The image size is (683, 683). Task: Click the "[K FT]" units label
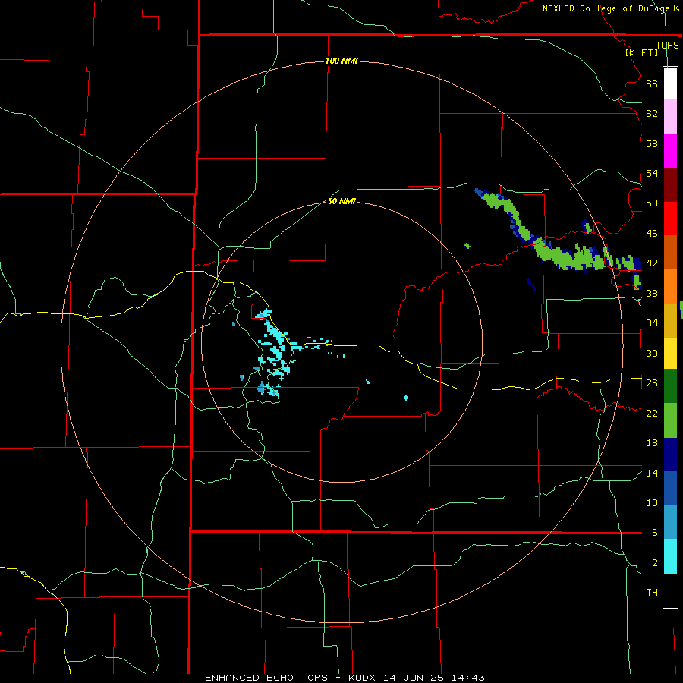pyautogui.click(x=641, y=52)
